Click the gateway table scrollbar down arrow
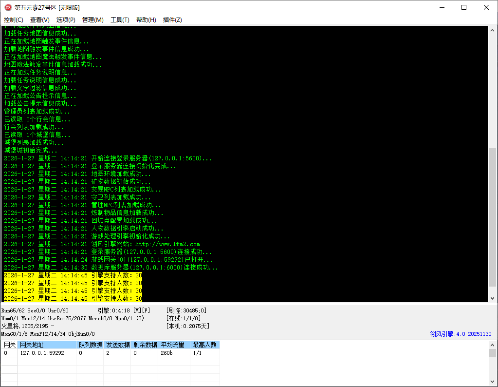 (x=492, y=382)
